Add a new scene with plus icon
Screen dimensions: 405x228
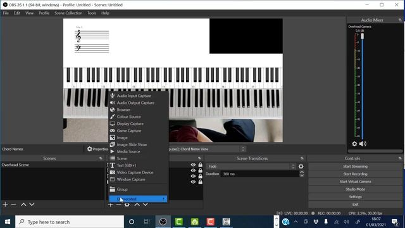click(5, 205)
